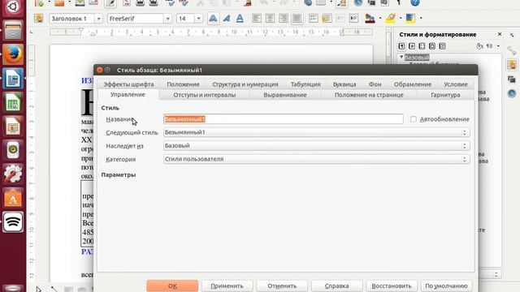
Task: Apply highlighting color swatch icon
Action: (x=391, y=18)
